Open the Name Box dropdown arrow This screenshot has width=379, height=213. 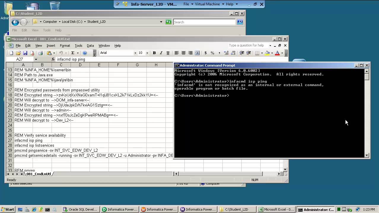(36, 59)
